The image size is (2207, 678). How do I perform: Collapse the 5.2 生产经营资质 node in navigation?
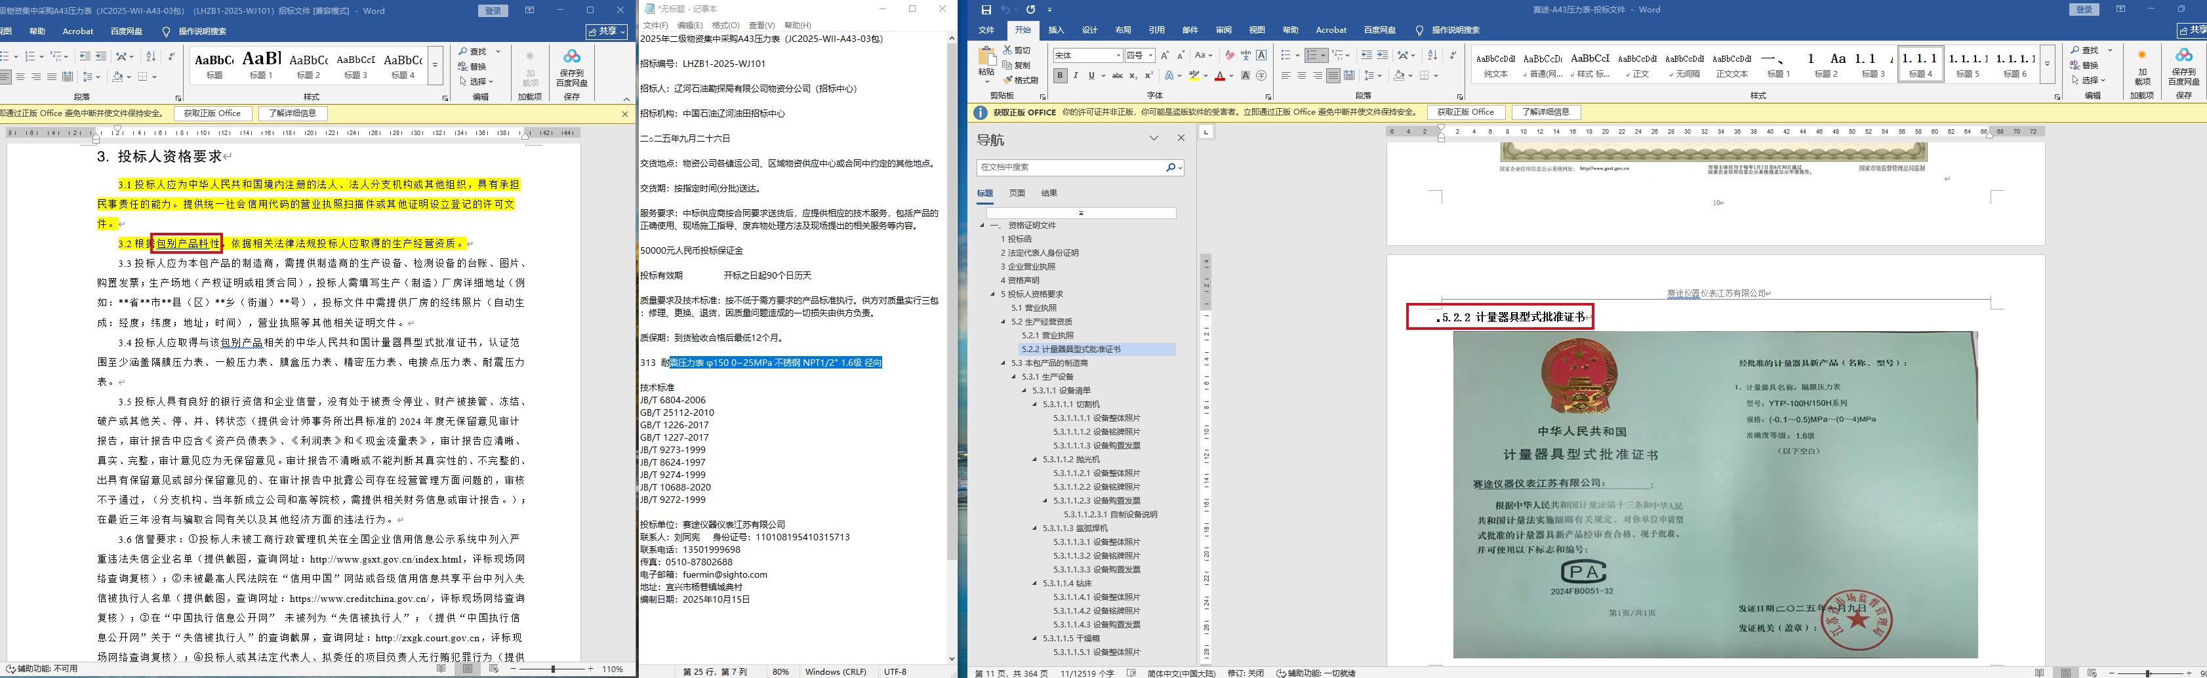pyautogui.click(x=1003, y=322)
